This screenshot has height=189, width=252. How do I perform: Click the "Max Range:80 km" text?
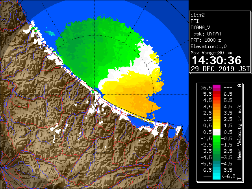pyautogui.click(x=211, y=53)
